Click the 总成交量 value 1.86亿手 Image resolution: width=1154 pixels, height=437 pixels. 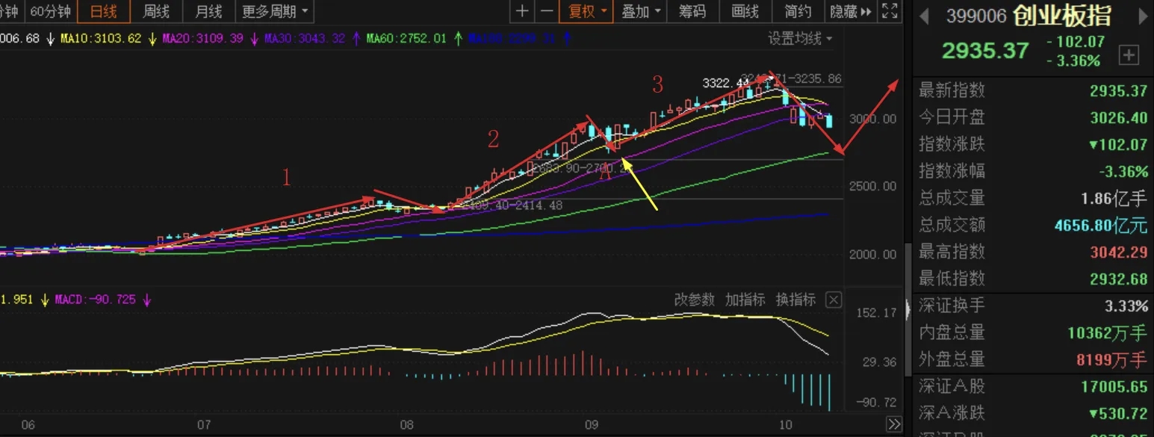(1115, 198)
